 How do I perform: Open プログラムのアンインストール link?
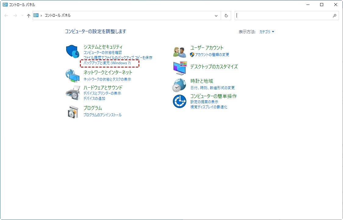pos(102,115)
